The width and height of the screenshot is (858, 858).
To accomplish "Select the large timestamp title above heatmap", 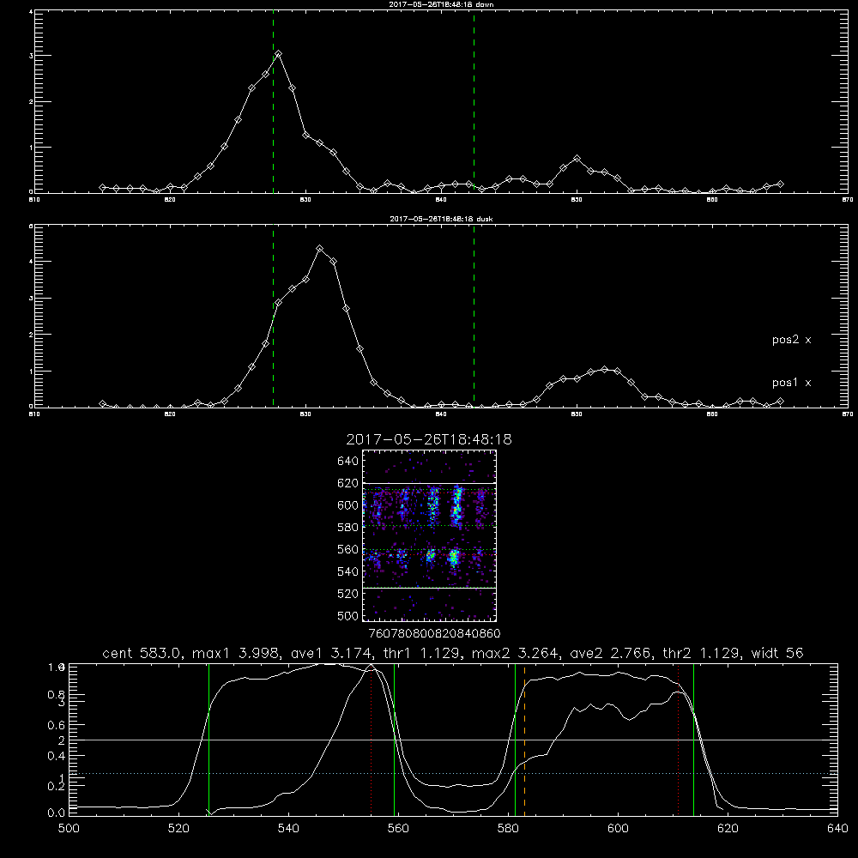I will (429, 439).
